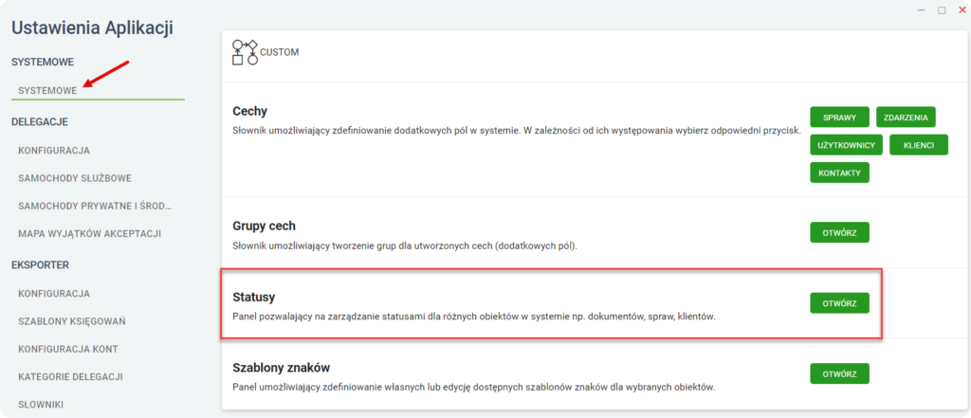Open Statusy with OTWÓRZ button
This screenshot has width=971, height=418.
pyautogui.click(x=840, y=303)
